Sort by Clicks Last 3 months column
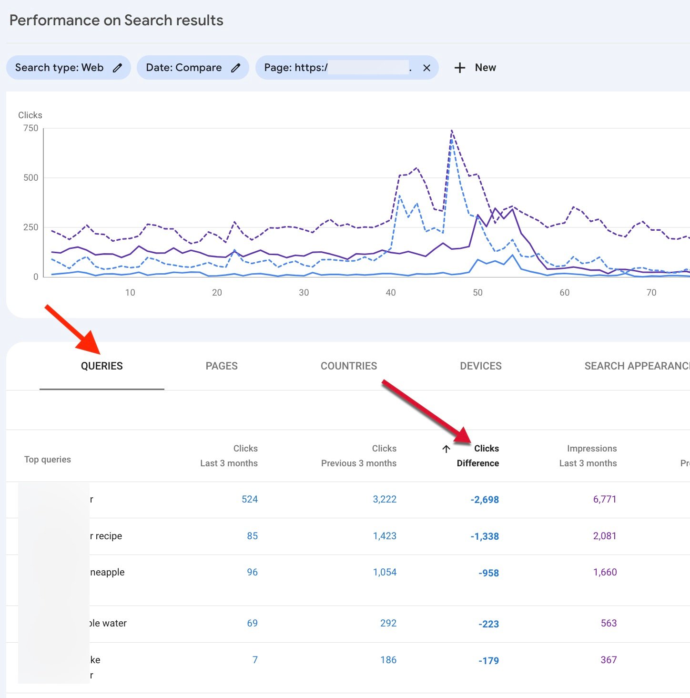690x698 pixels. (x=229, y=456)
